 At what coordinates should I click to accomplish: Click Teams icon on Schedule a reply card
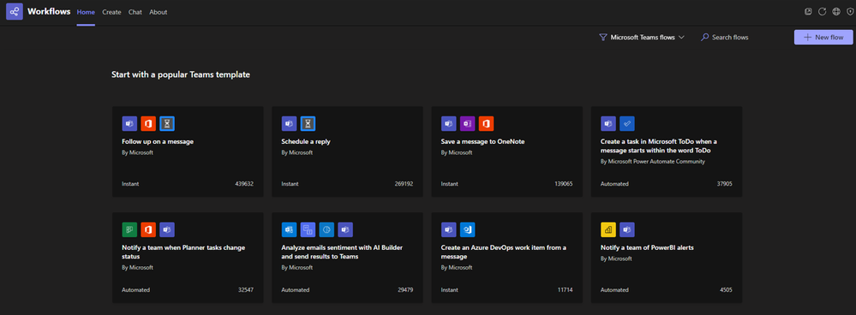point(289,124)
